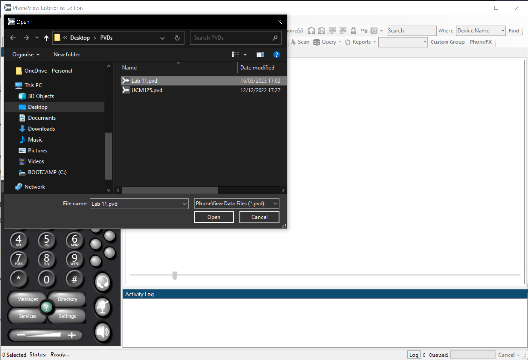Toggle the phone mute microphone button
This screenshot has width=528, height=360.
pyautogui.click(x=103, y=307)
